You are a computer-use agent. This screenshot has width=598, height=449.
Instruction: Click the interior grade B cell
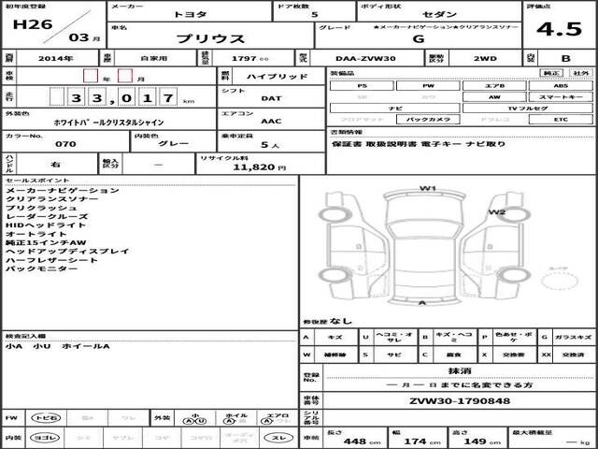(565, 58)
